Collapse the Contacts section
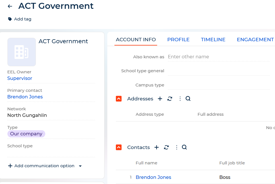The image size is (275, 184). tap(119, 147)
